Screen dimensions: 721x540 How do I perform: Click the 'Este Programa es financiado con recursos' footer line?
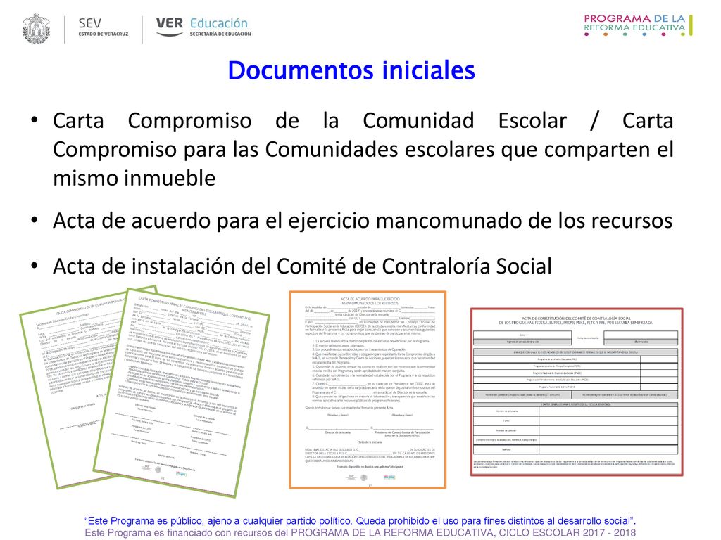coord(360,533)
